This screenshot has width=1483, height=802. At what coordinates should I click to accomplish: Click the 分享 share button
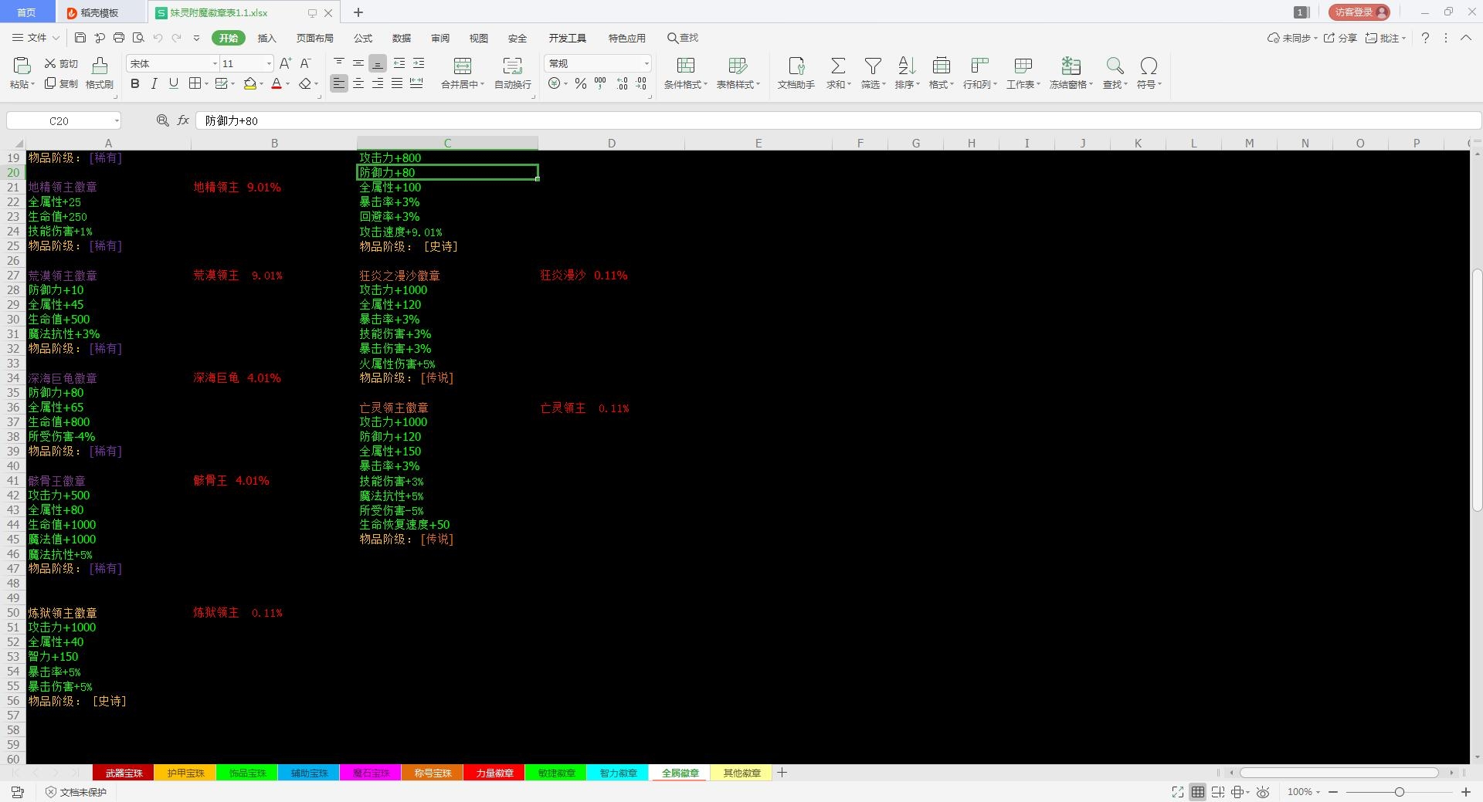click(1340, 38)
